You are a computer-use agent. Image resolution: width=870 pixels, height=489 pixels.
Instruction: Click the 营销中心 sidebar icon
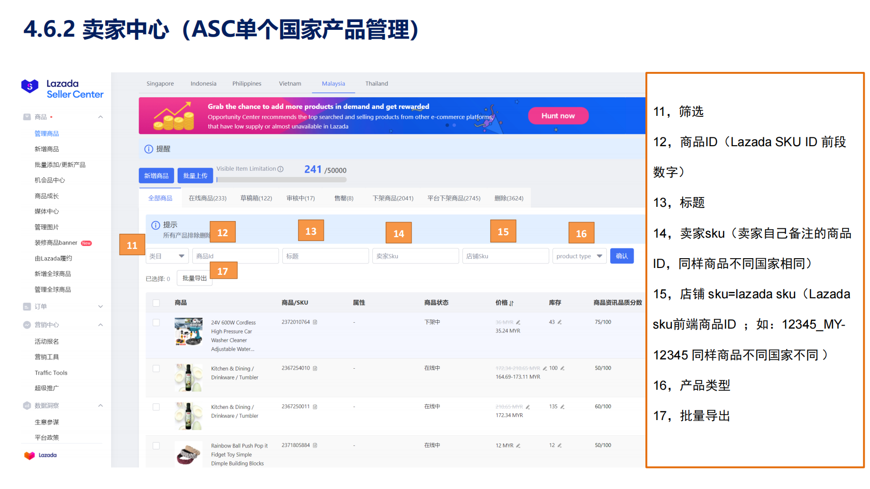click(27, 325)
